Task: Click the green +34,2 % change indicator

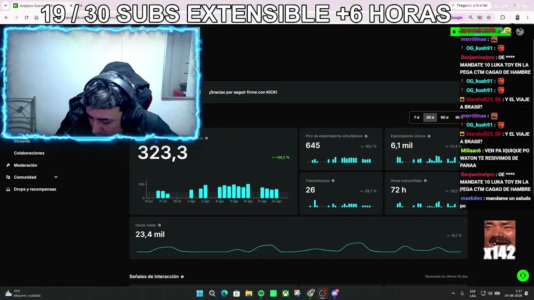Action: 280,157
